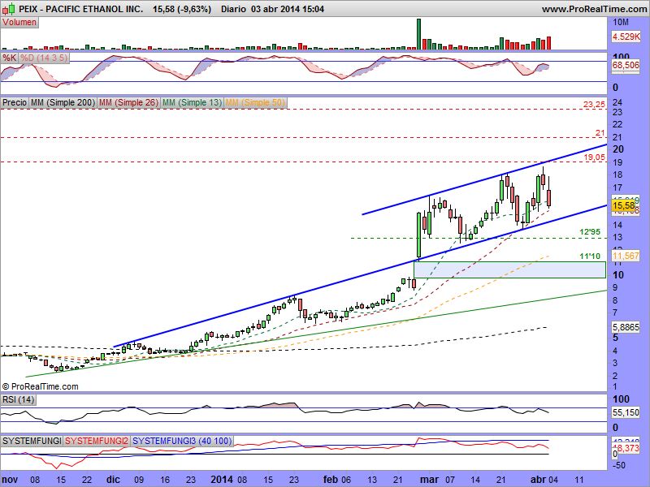650x487 pixels.
Task: Open the Precio panel label
Action: point(15,102)
